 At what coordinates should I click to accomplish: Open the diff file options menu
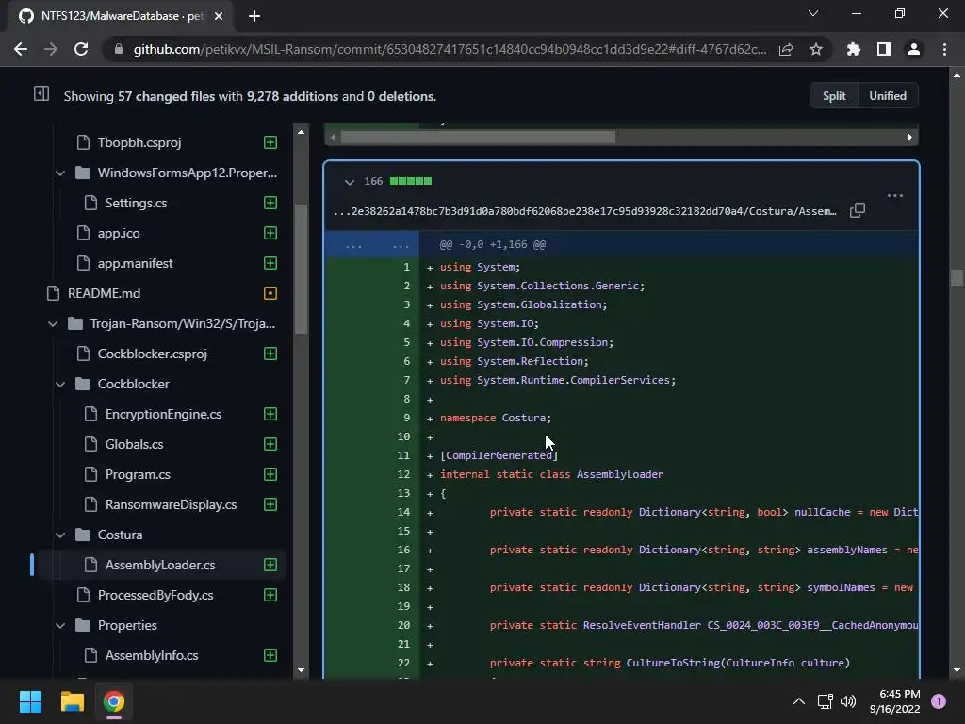click(895, 196)
